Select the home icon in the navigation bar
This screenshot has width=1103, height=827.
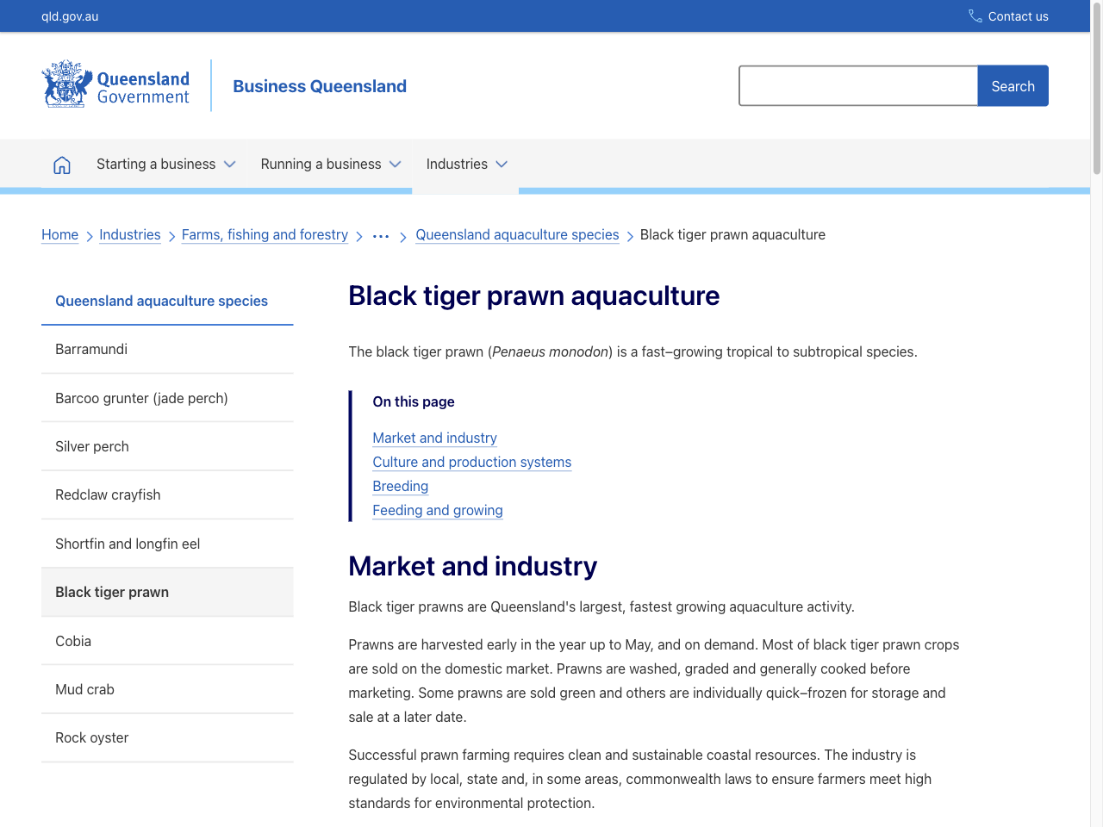(x=61, y=164)
